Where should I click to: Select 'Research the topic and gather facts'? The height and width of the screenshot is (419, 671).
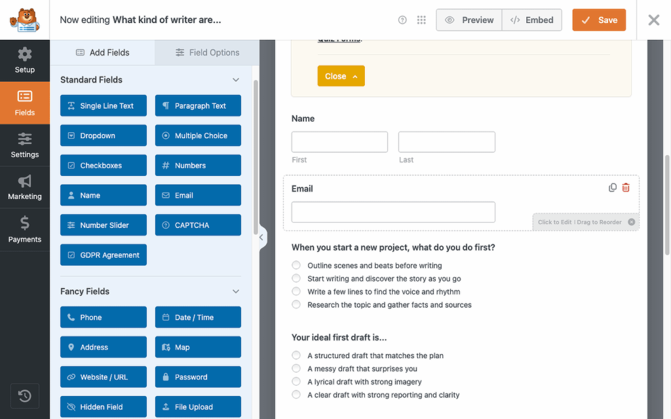coord(296,304)
